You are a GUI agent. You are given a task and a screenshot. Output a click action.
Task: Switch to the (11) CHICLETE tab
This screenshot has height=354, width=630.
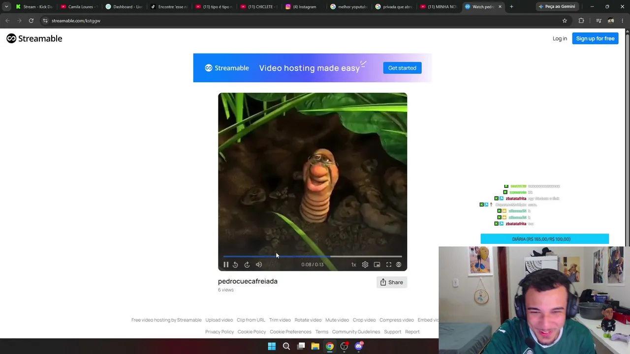click(259, 7)
